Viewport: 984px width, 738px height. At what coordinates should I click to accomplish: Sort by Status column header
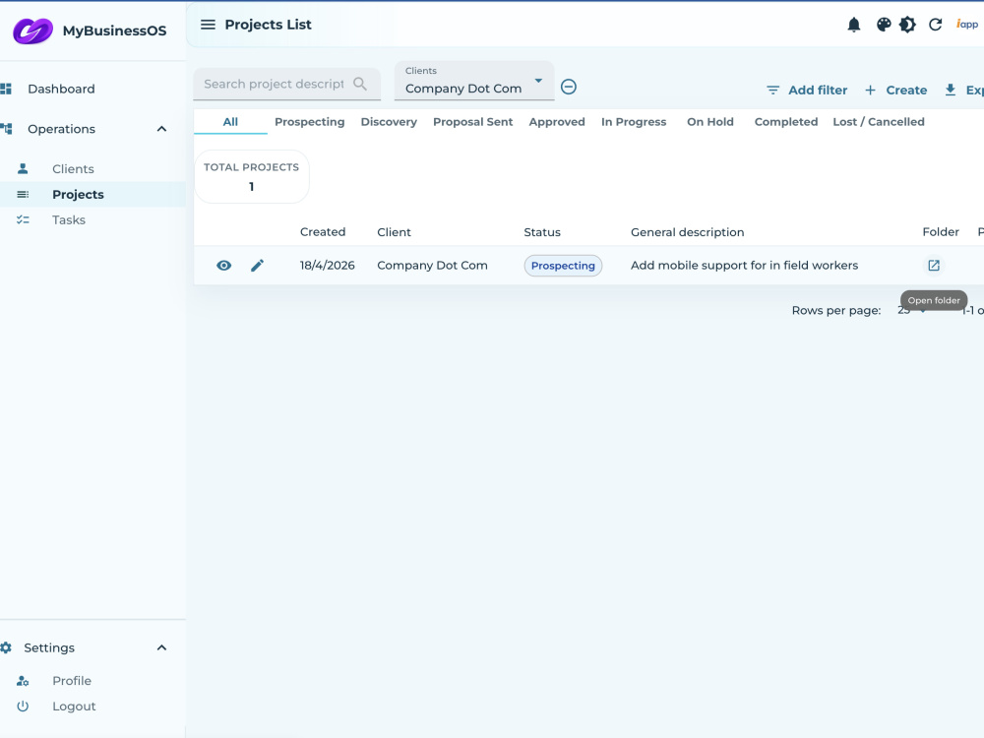point(541,231)
